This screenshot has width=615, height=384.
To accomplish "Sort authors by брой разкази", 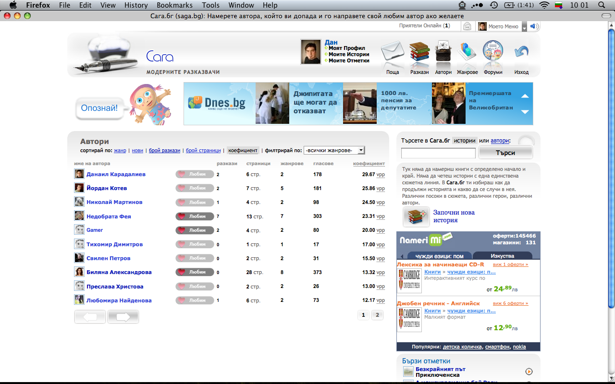I will pyautogui.click(x=164, y=150).
